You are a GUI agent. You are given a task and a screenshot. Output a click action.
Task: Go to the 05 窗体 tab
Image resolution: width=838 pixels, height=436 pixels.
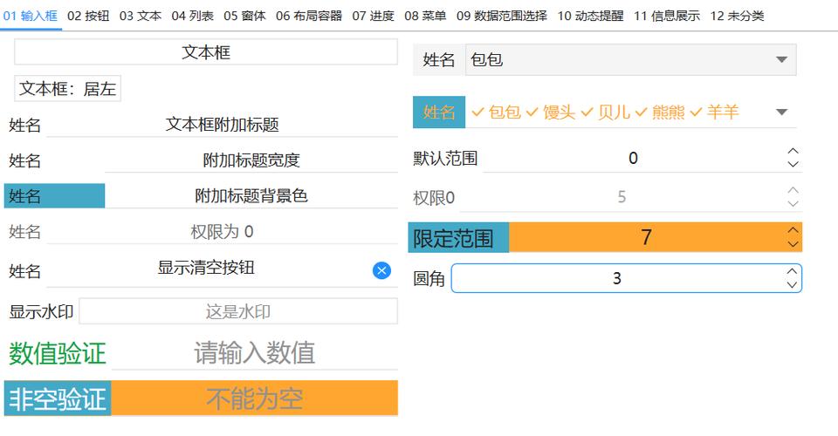tap(244, 16)
